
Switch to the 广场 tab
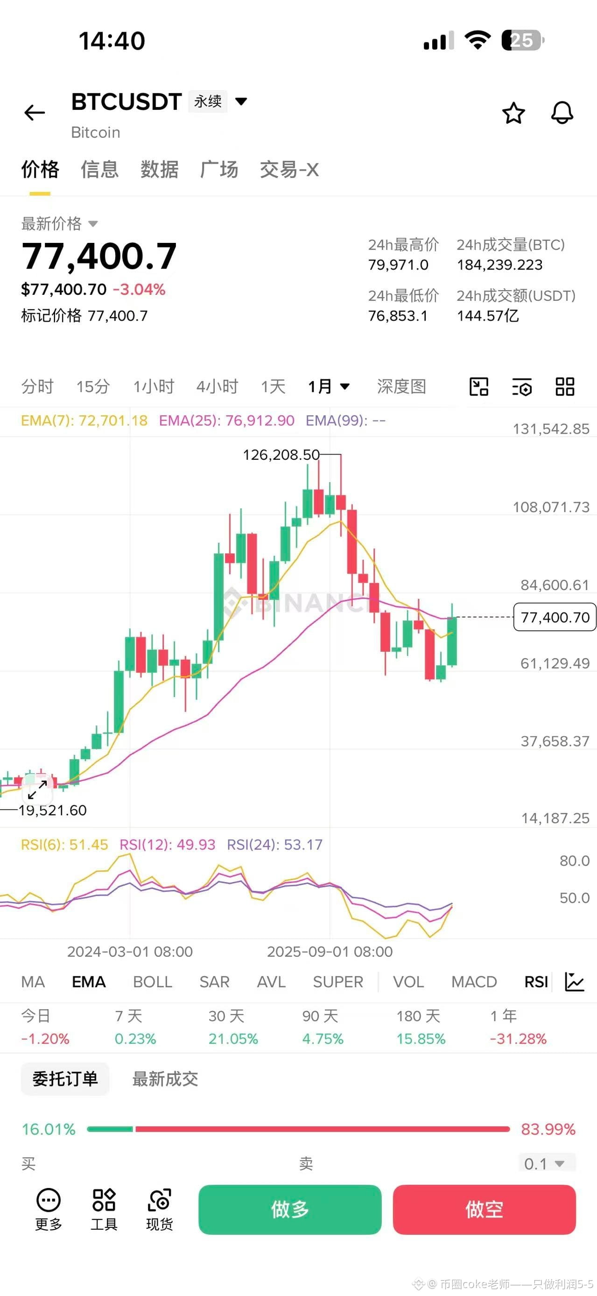click(x=219, y=170)
